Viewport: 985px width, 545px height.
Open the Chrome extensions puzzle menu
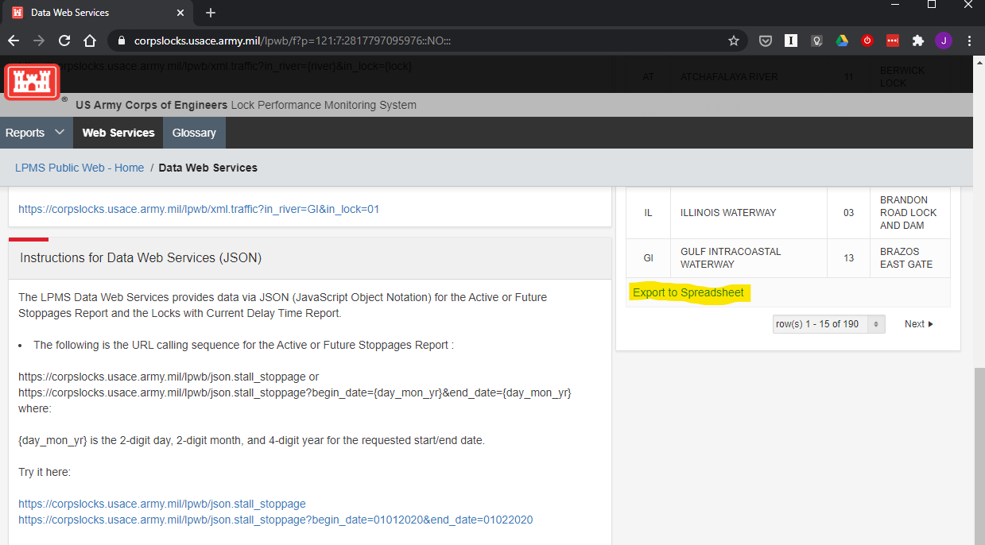tap(918, 41)
